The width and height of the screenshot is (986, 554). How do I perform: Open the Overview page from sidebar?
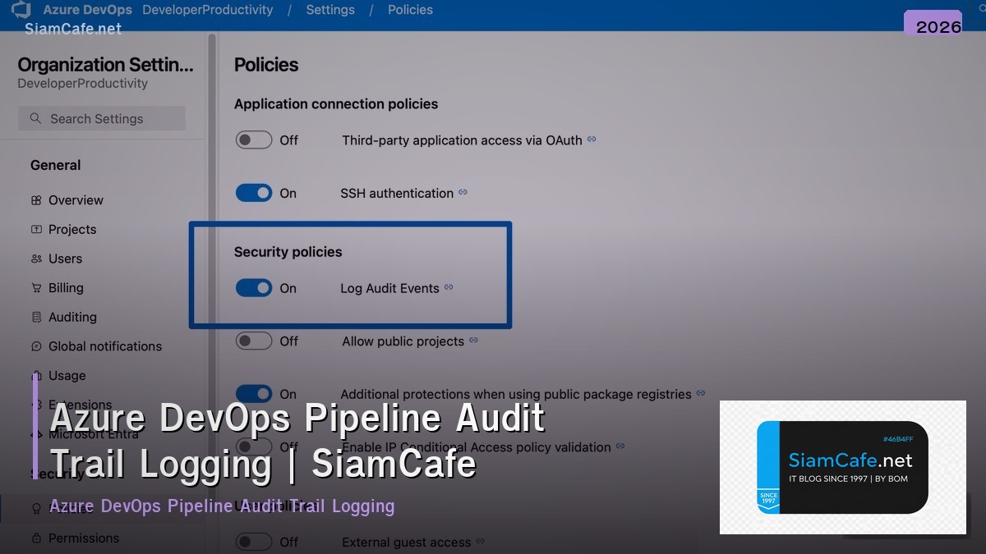[x=36, y=199]
